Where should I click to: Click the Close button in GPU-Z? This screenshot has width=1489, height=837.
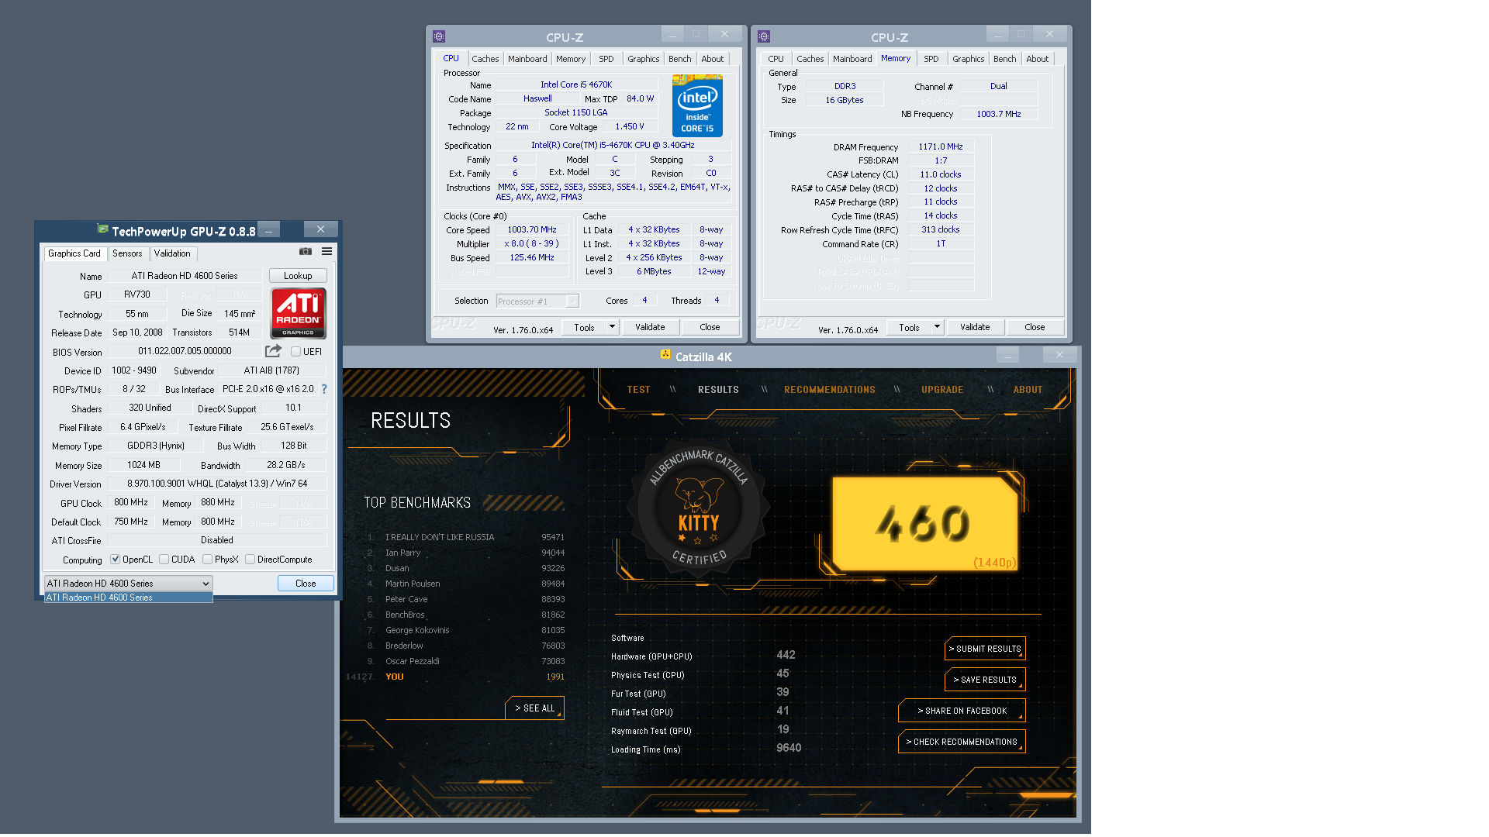pyautogui.click(x=306, y=584)
